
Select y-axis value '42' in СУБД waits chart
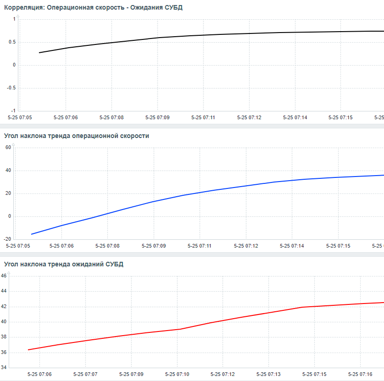click(x=4, y=307)
